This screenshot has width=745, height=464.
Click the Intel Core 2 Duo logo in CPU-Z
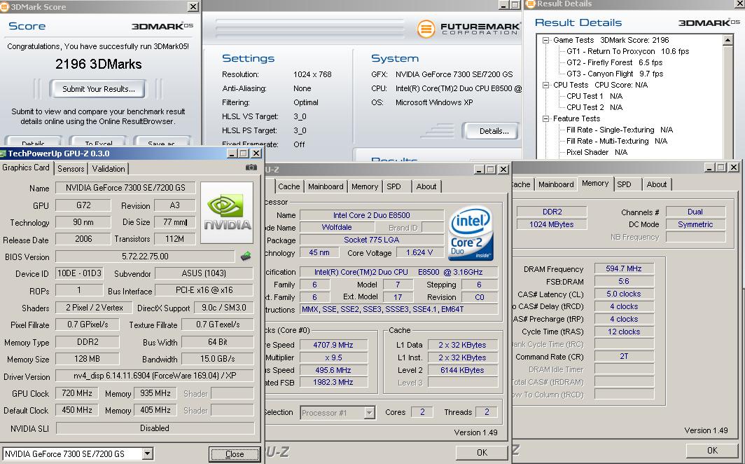(471, 233)
